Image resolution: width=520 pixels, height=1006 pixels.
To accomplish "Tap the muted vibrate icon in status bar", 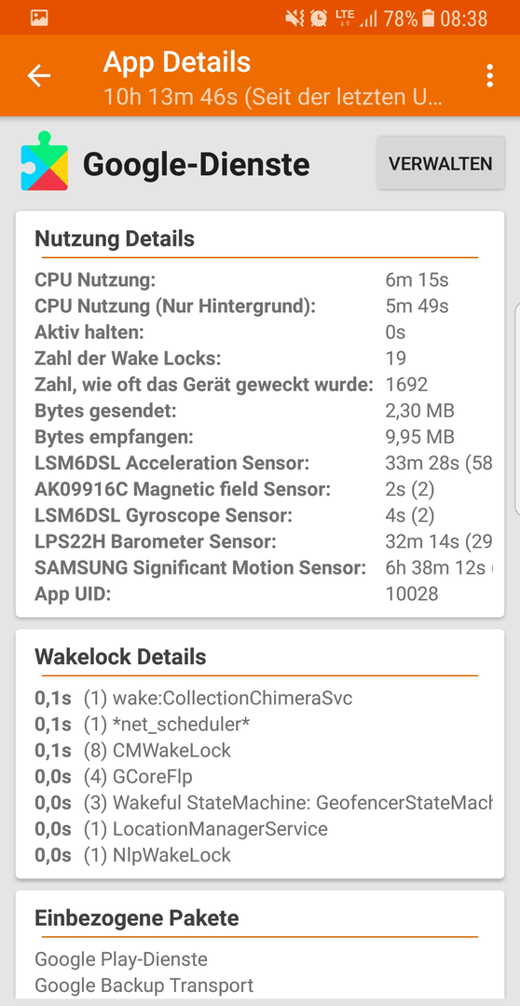I will click(294, 18).
